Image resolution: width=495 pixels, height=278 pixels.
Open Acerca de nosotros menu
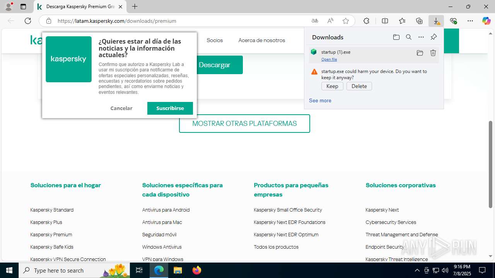pyautogui.click(x=262, y=40)
